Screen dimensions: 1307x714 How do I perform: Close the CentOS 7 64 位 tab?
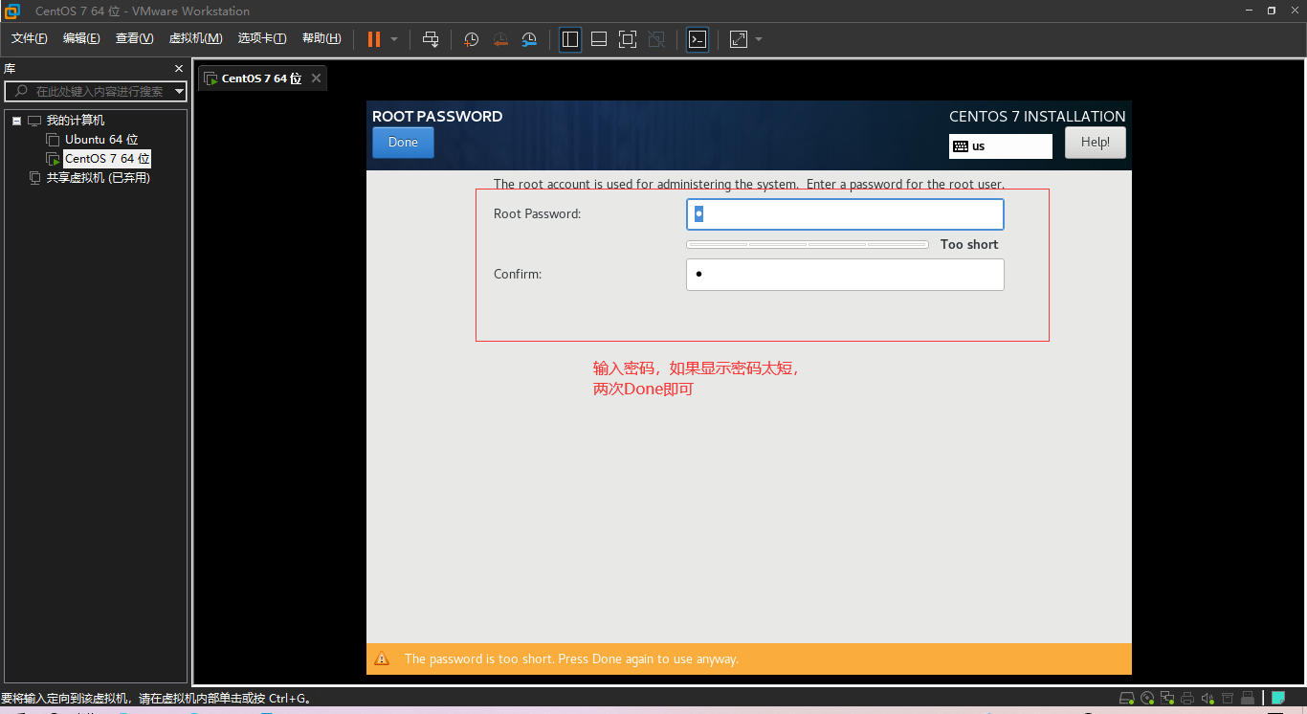[x=316, y=78]
